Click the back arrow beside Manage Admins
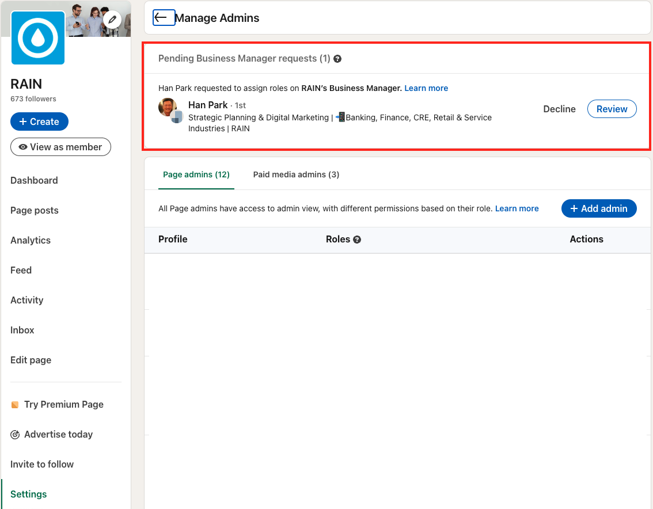 click(x=164, y=18)
